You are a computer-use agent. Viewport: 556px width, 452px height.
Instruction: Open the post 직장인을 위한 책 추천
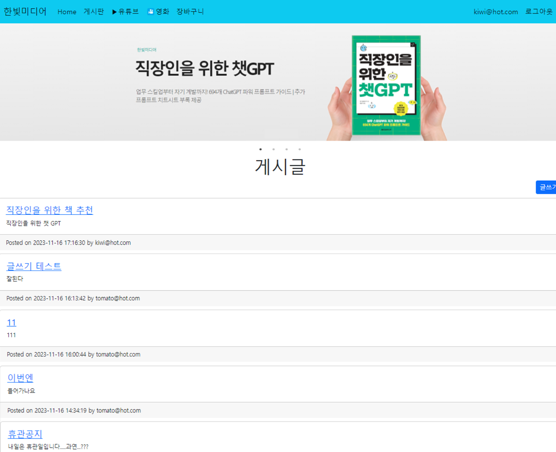click(50, 210)
